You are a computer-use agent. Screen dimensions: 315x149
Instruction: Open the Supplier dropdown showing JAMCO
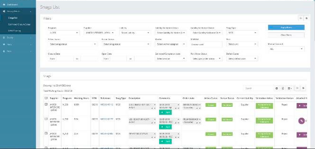click(x=100, y=33)
